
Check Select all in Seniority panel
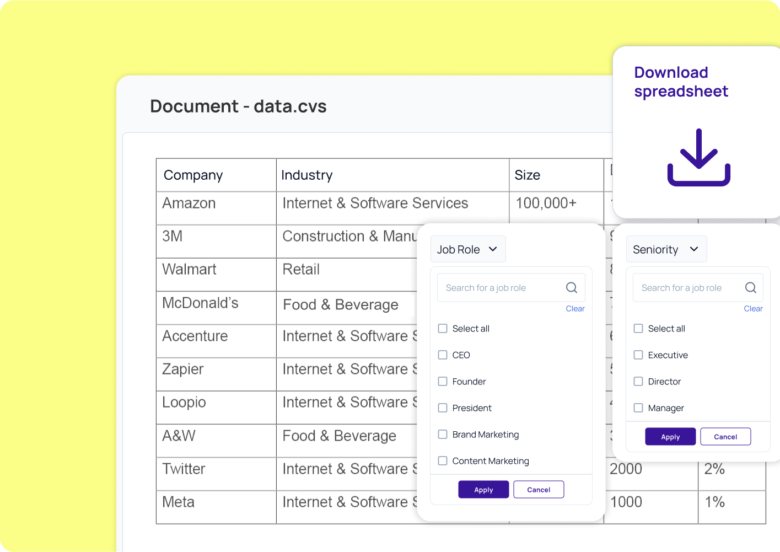tap(638, 329)
